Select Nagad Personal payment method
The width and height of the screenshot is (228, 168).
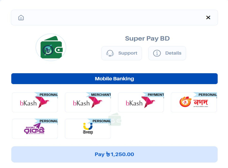pos(194,102)
